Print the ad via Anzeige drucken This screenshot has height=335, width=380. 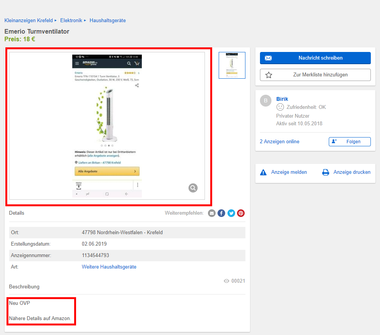(352, 172)
